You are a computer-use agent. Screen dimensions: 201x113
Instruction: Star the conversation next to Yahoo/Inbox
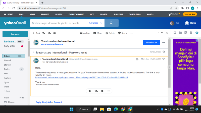[x=164, y=52]
